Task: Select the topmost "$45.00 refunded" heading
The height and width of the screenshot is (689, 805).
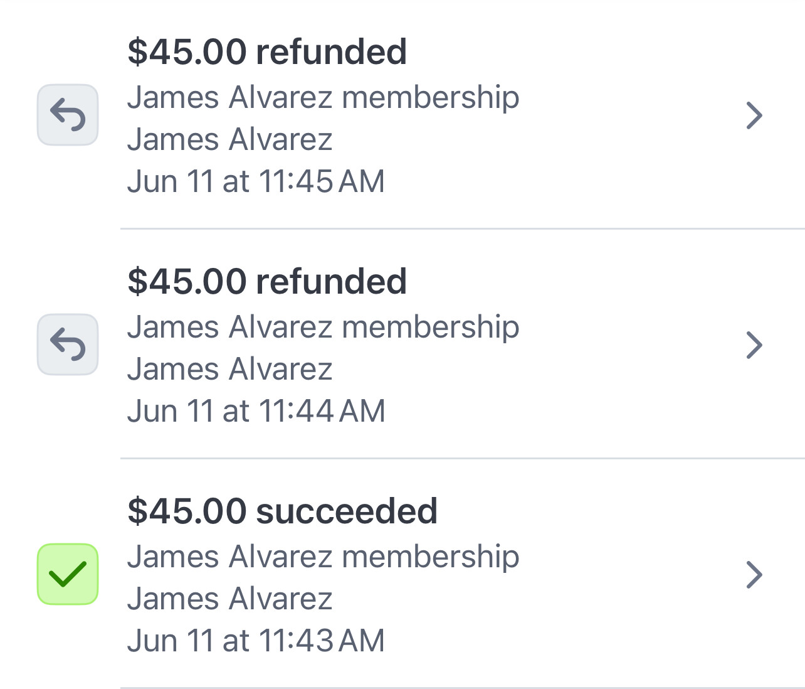Action: [x=267, y=51]
